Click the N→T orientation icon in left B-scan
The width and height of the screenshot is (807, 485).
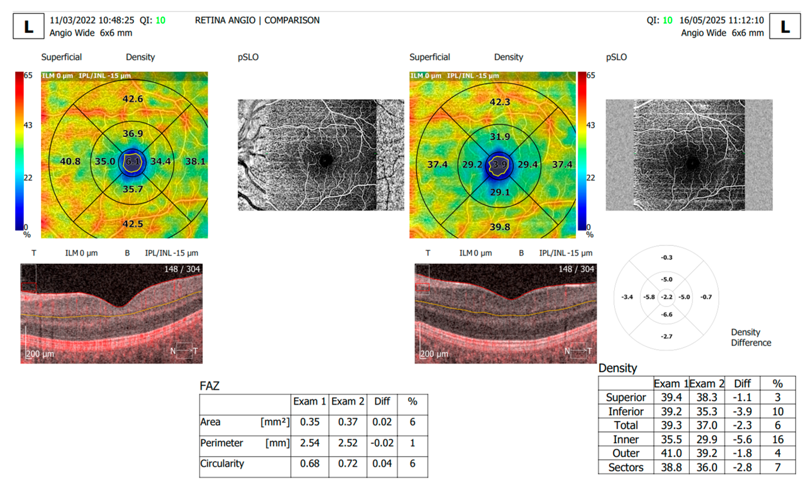click(184, 351)
